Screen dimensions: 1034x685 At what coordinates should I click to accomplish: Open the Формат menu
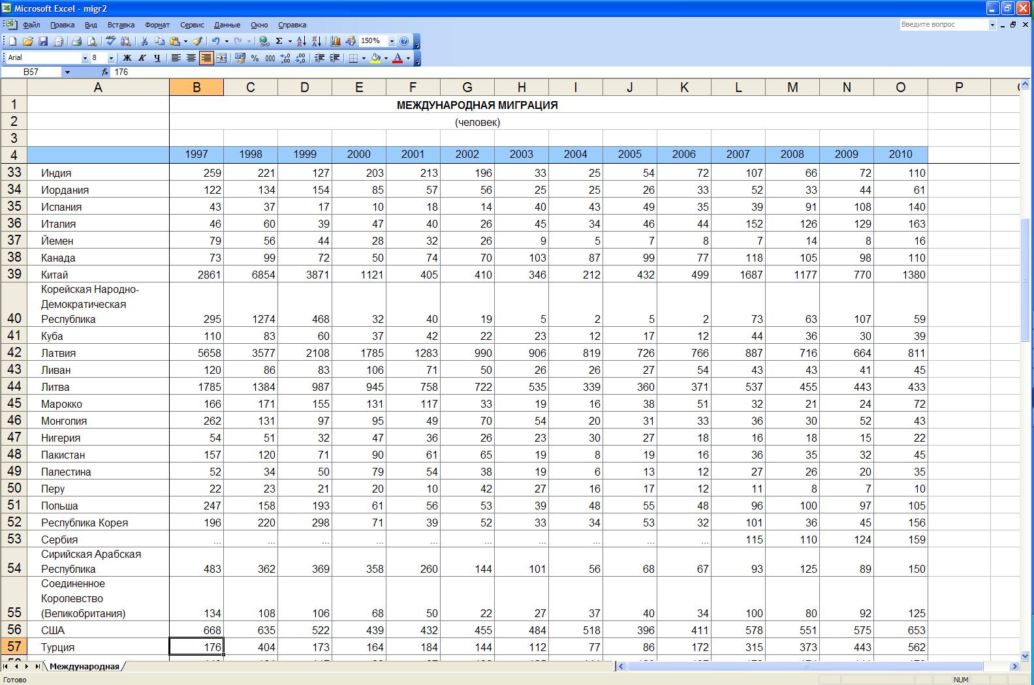click(157, 25)
